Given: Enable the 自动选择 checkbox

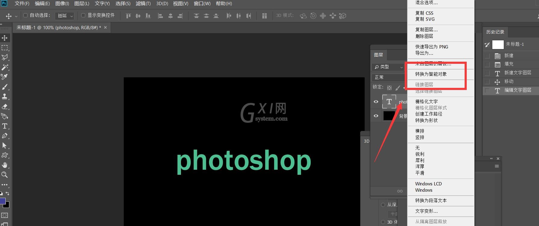Looking at the screenshot, I should (26, 15).
